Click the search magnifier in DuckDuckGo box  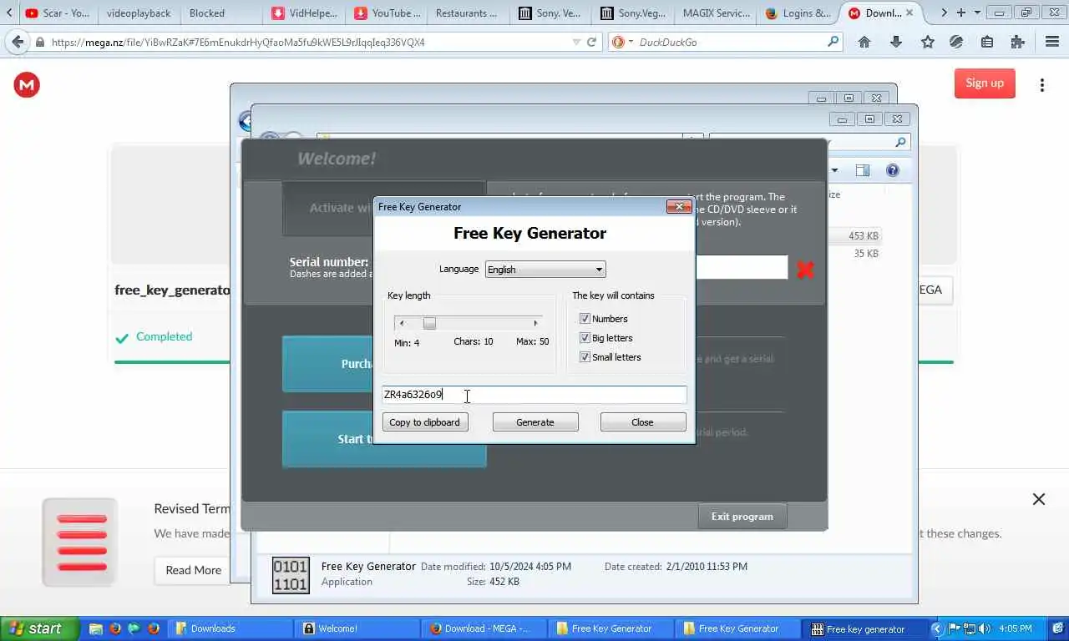(833, 42)
